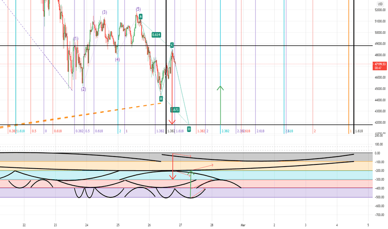Select the ABCD pattern point D label
This screenshot has height=229, width=388.
(189, 129)
